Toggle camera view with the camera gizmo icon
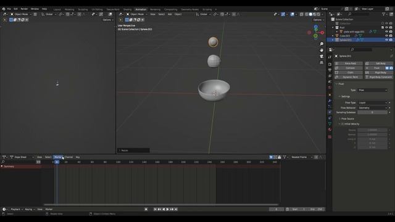This screenshot has width=395, height=222. [322, 56]
